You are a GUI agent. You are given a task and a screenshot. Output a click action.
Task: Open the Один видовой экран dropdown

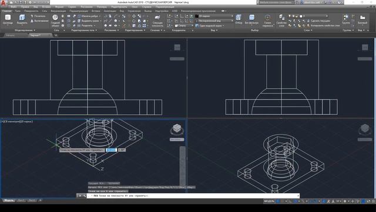click(x=210, y=25)
